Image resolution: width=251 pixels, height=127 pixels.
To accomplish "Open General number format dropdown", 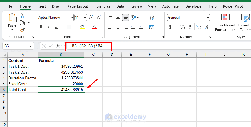I will coord(208,18).
